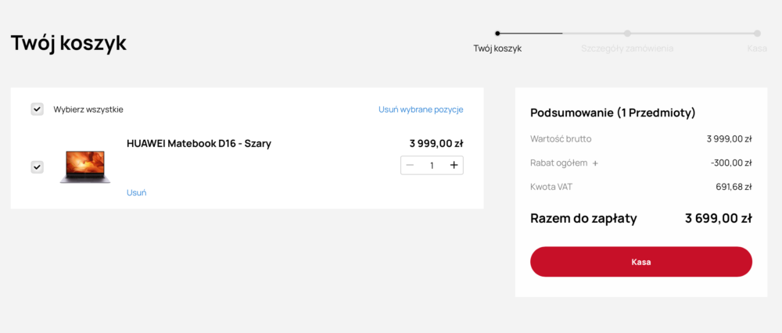
Task: Select the total '3 699,00 zł'
Action: [x=718, y=218]
